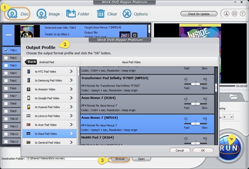
Task: Choose Asus Nexus 7 (MPEG4) profile
Action: 147,124
